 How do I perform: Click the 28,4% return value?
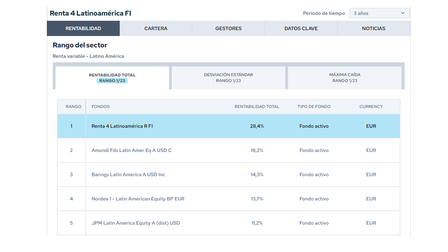click(257, 126)
